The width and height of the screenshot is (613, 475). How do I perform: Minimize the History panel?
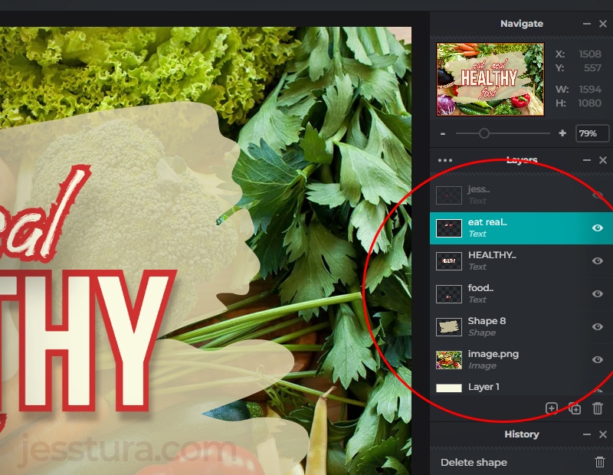coord(586,434)
